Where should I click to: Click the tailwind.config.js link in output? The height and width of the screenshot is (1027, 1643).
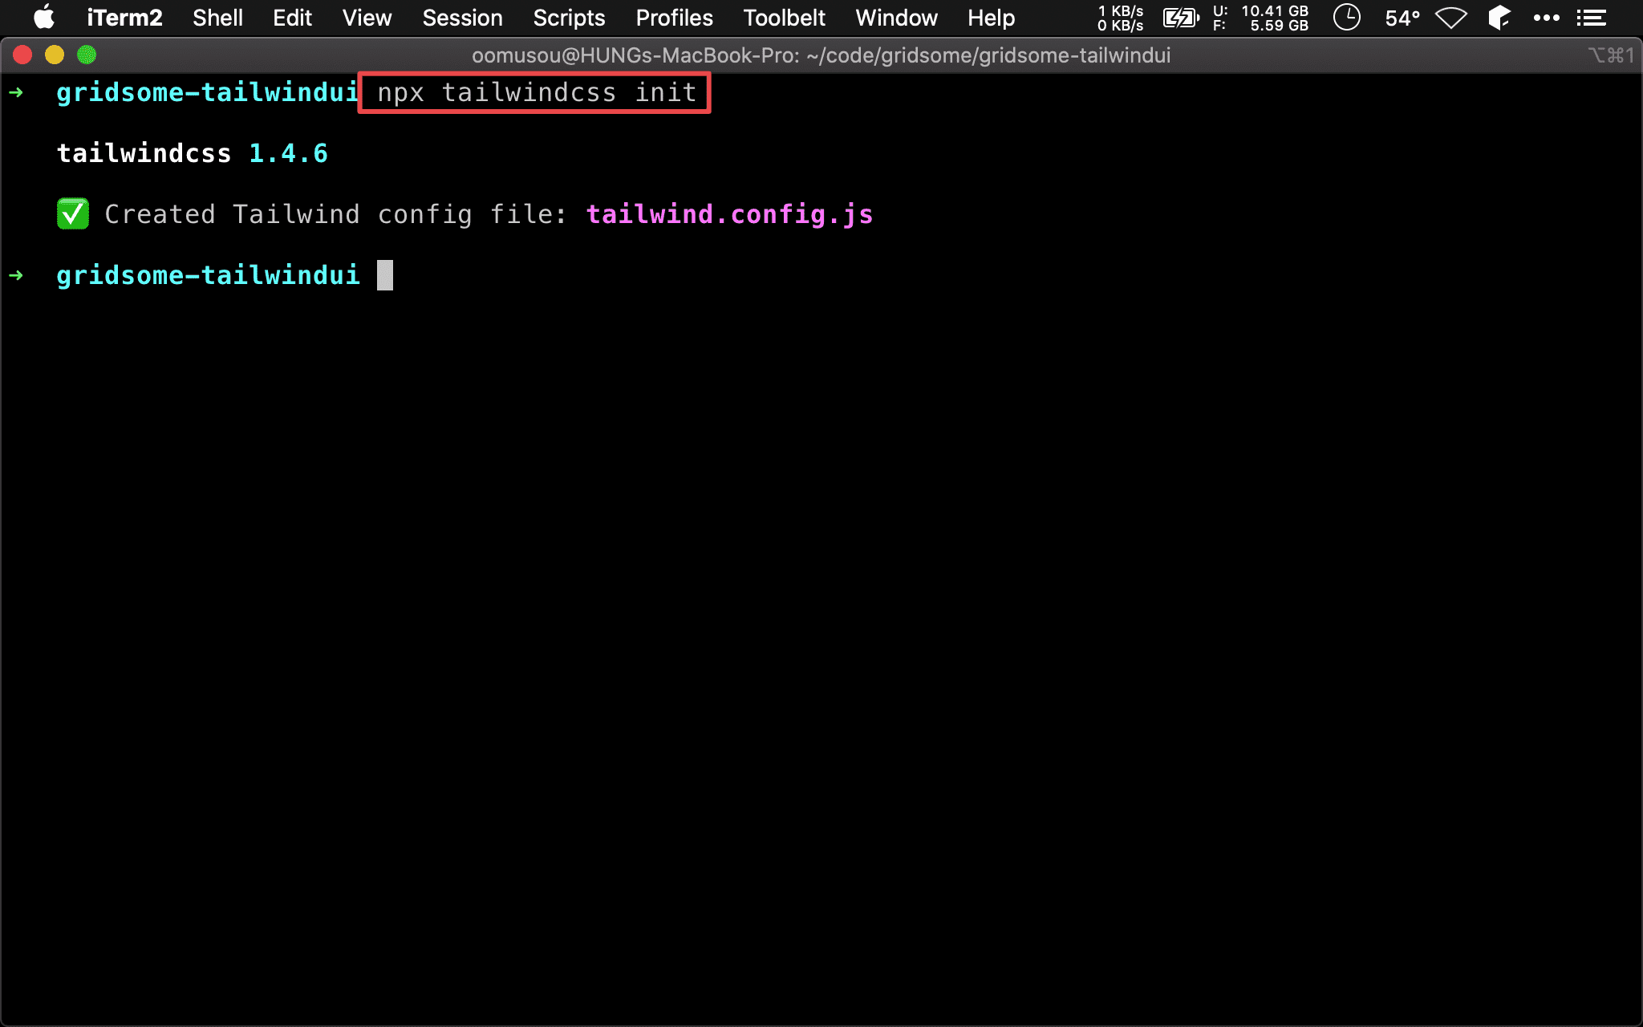(728, 214)
